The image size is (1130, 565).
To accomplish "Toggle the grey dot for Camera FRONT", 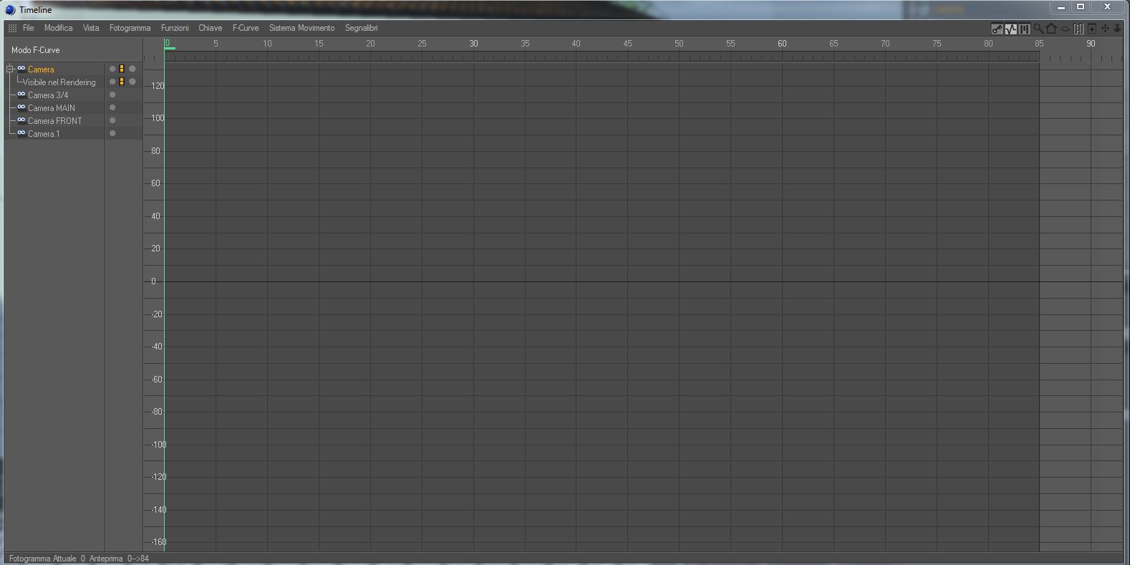I will point(112,120).
